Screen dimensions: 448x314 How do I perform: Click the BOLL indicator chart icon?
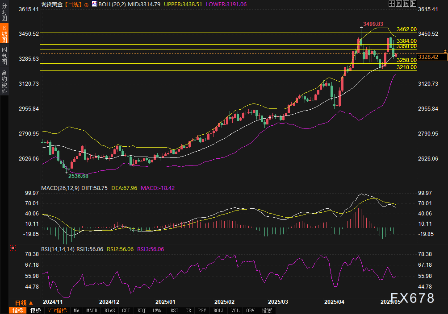click(94, 4)
